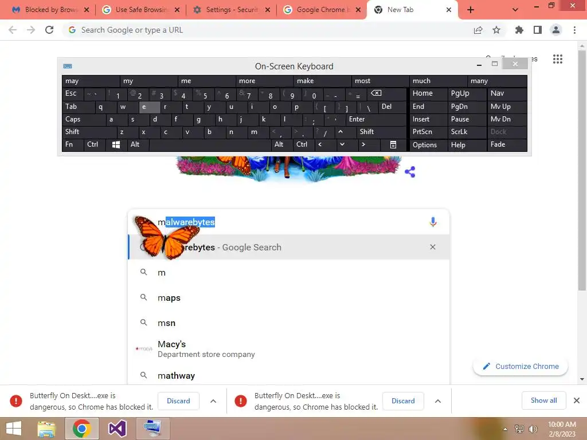Click the Windows logo key on keyboard
Screen dimensions: 587x440
[116, 144]
